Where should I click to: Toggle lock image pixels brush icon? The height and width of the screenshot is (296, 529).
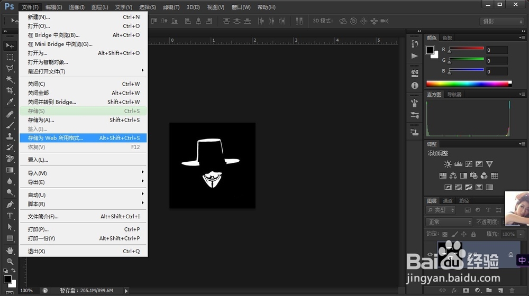(454, 234)
